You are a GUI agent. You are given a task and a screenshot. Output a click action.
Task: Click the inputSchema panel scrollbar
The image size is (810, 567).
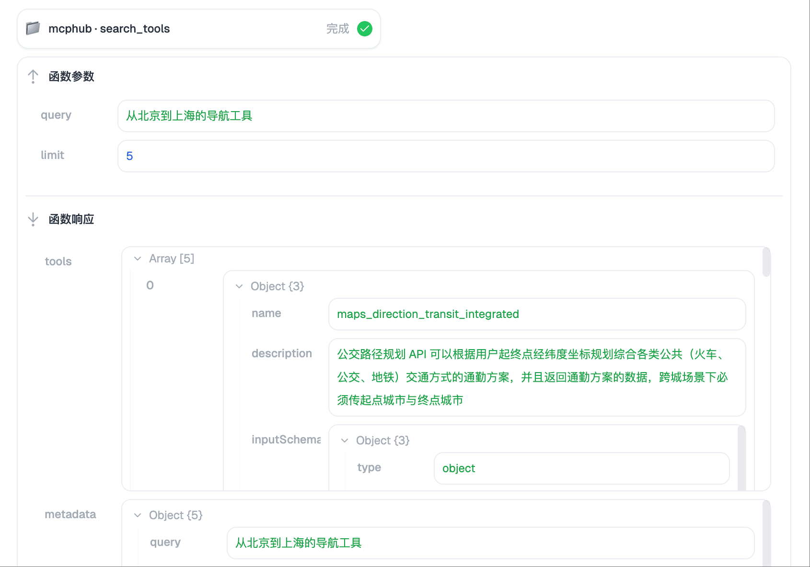[x=741, y=457]
